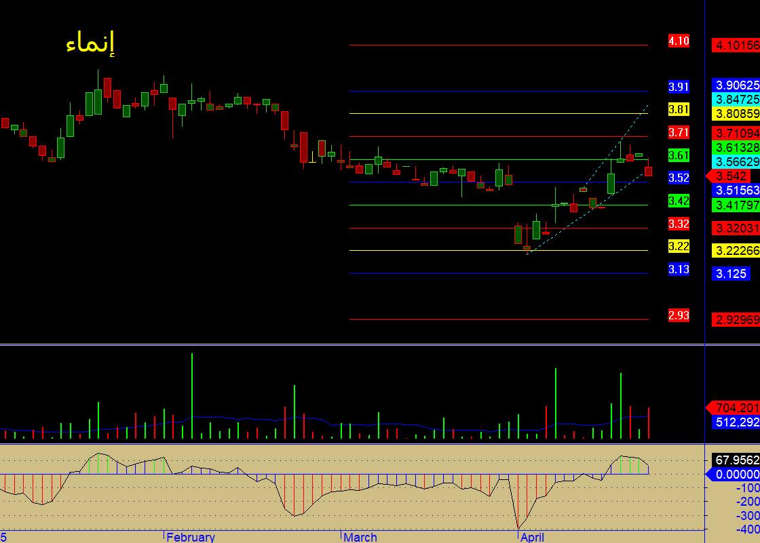Screen dimensions: 760x543
Task: Click the blue 3.51563 axis value
Action: point(736,190)
